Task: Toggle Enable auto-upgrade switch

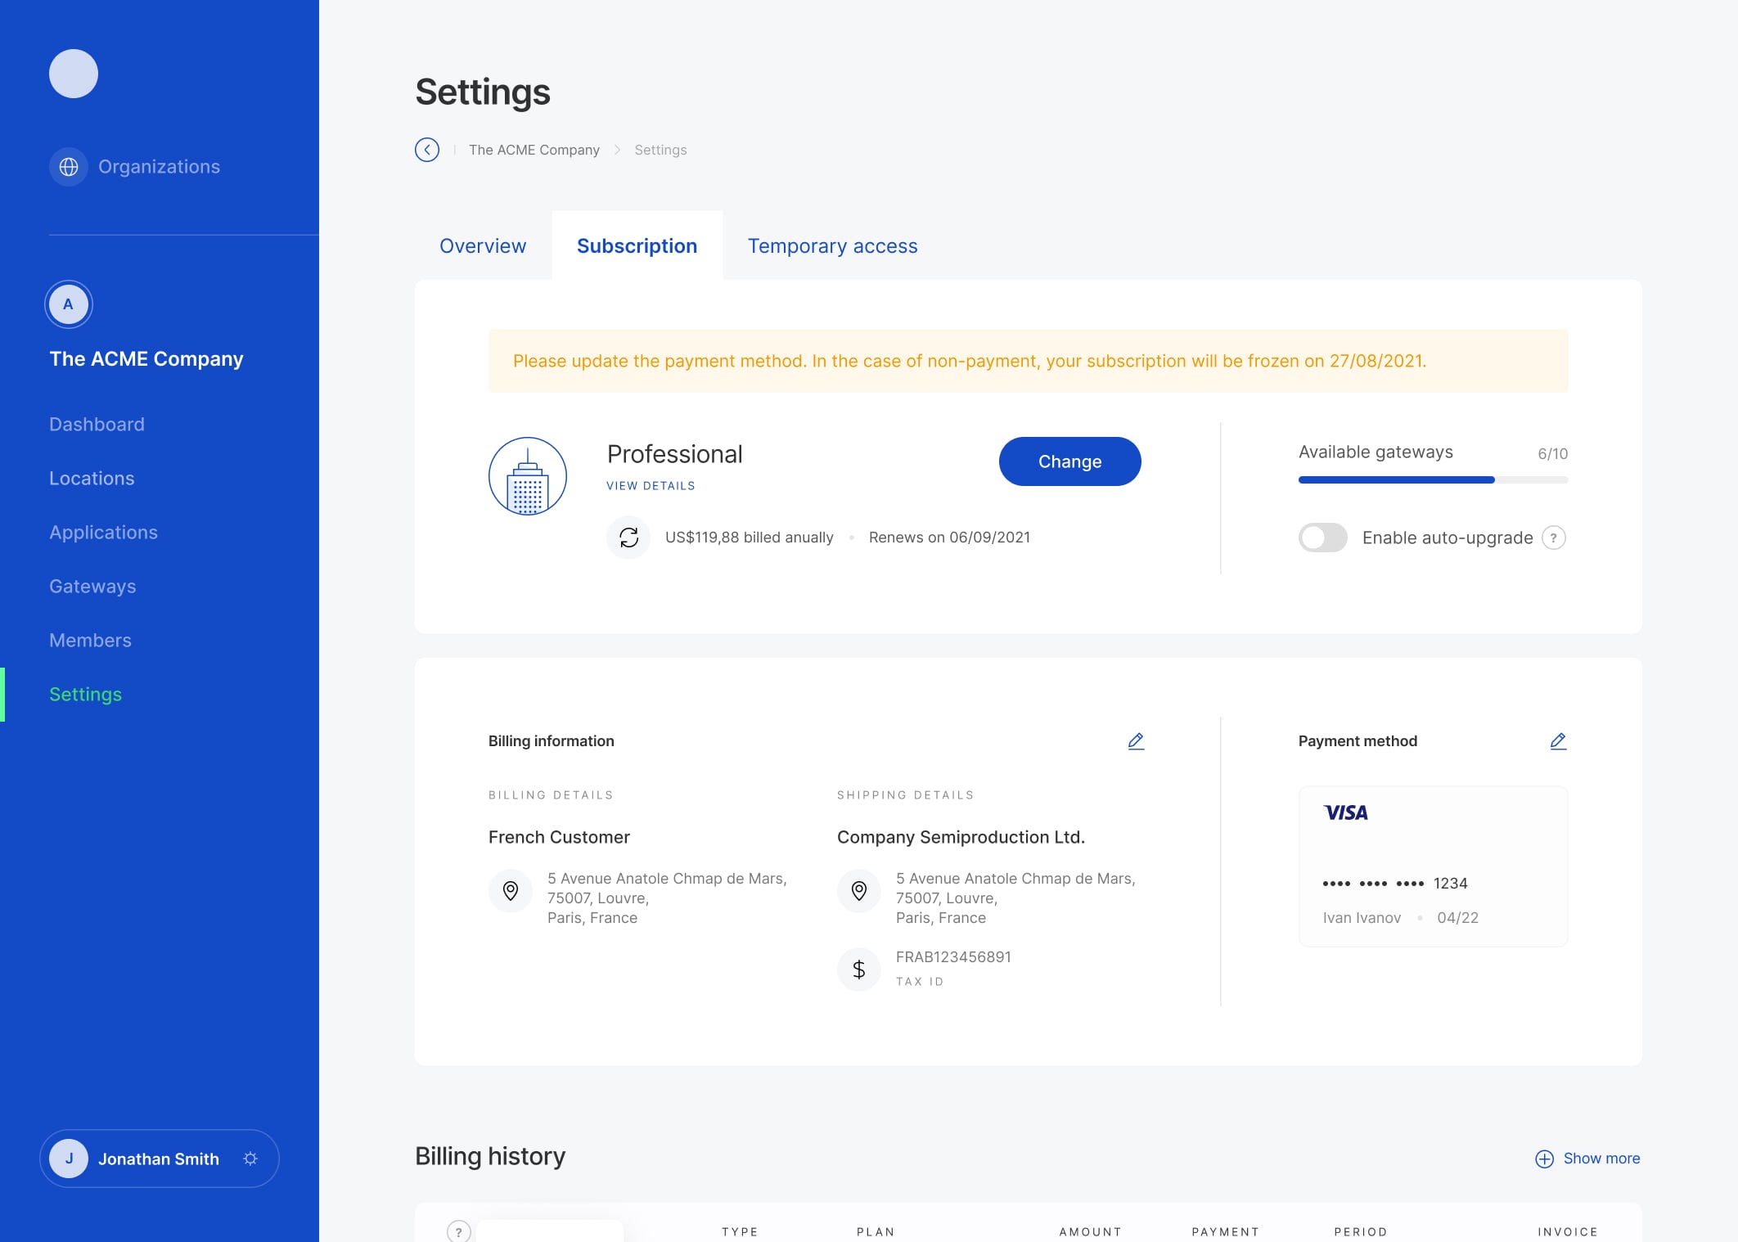Action: (1322, 538)
